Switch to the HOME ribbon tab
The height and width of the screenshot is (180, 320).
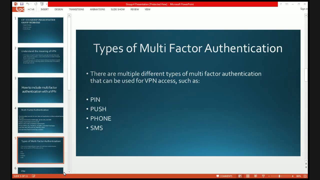tap(31, 9)
